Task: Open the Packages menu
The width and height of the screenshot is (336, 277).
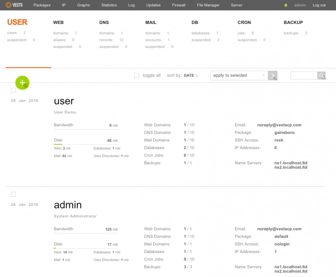Action: pos(42,5)
